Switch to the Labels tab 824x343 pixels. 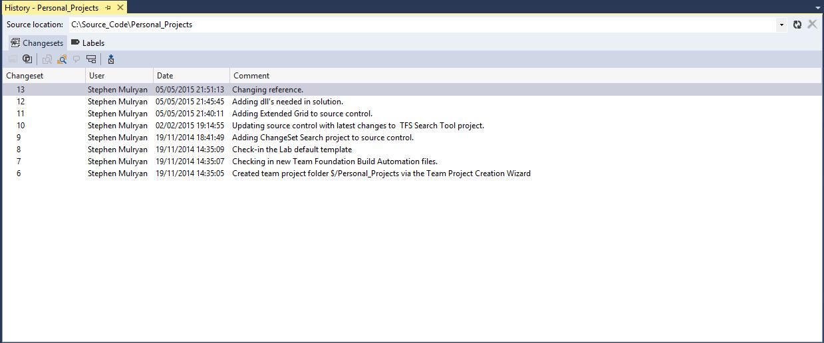(x=88, y=43)
